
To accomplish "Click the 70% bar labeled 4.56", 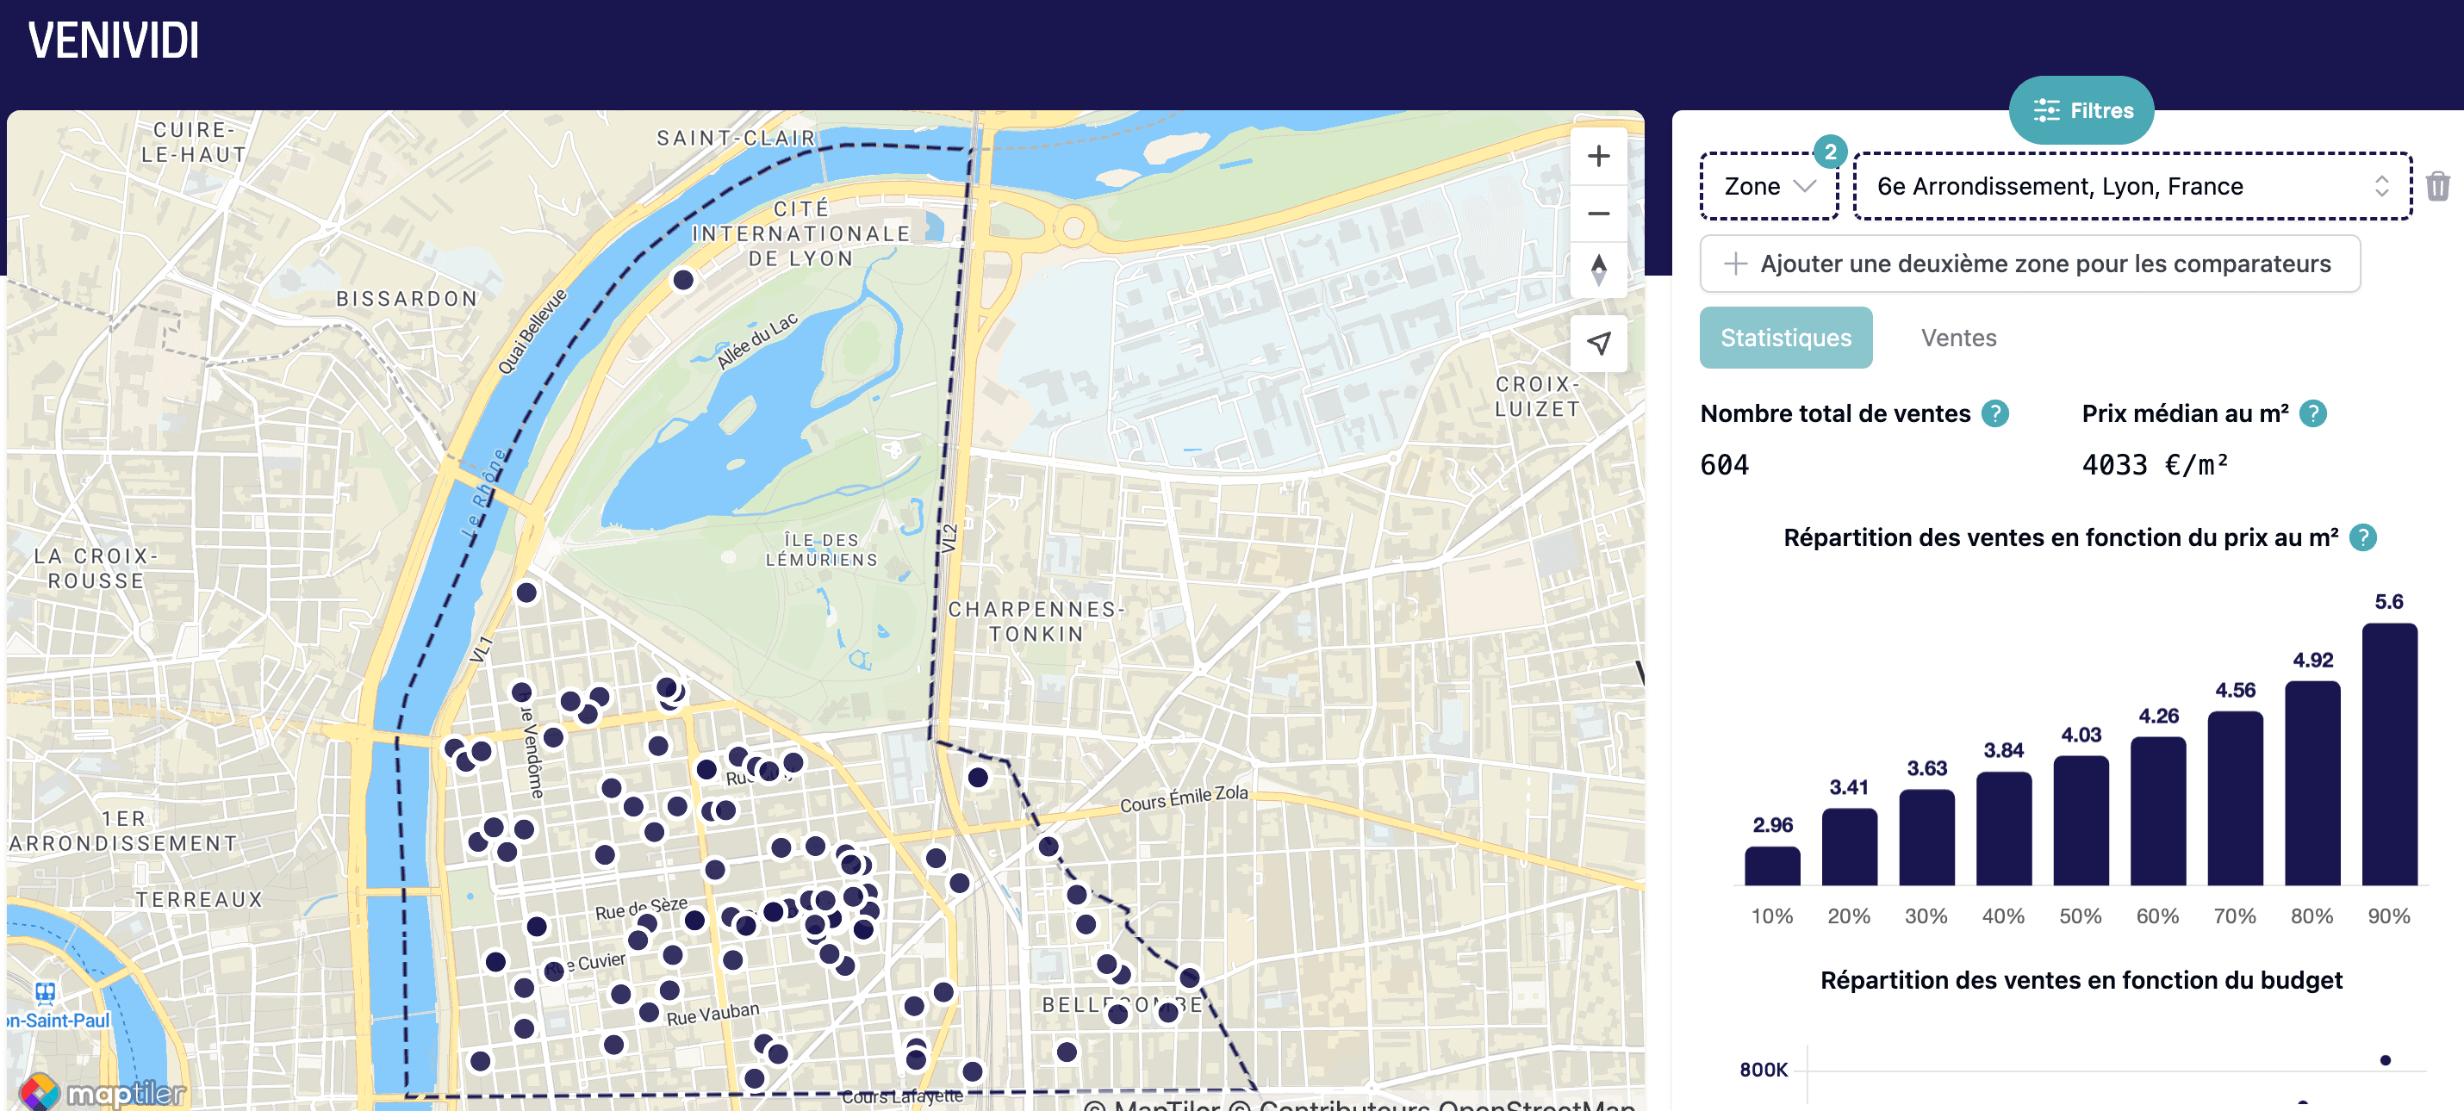I will [x=2235, y=798].
